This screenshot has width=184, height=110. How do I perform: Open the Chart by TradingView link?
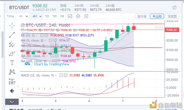pos(52,64)
